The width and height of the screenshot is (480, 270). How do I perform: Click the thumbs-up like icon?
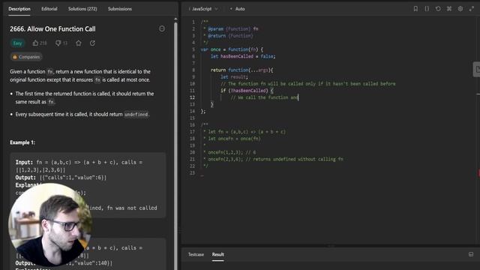(35, 43)
